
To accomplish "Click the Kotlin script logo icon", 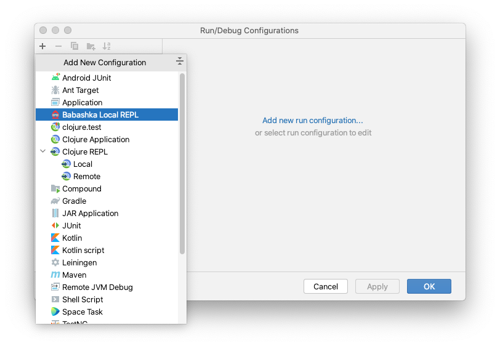I will click(55, 250).
